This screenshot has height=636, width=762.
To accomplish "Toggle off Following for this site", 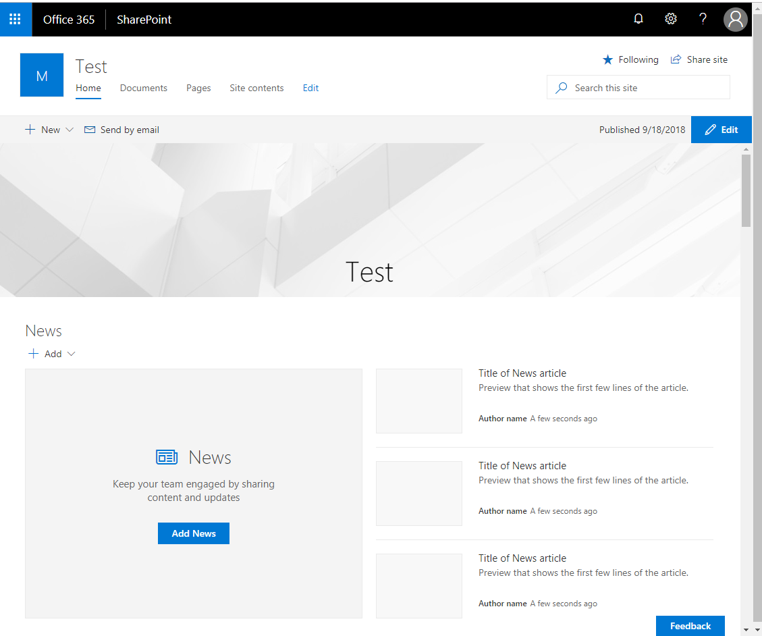I will [x=630, y=59].
